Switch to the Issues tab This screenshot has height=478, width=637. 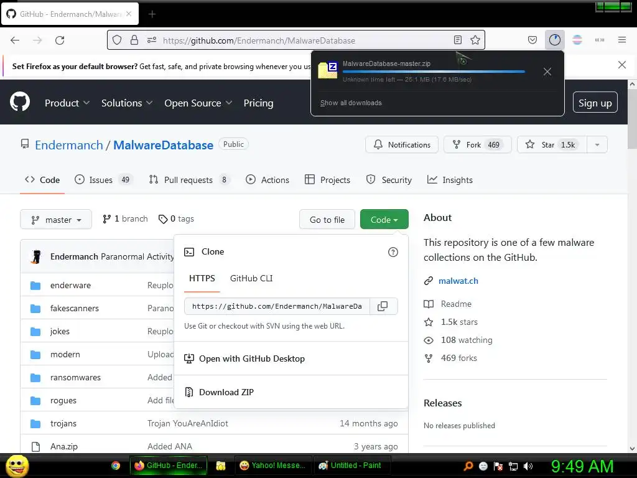click(104, 180)
